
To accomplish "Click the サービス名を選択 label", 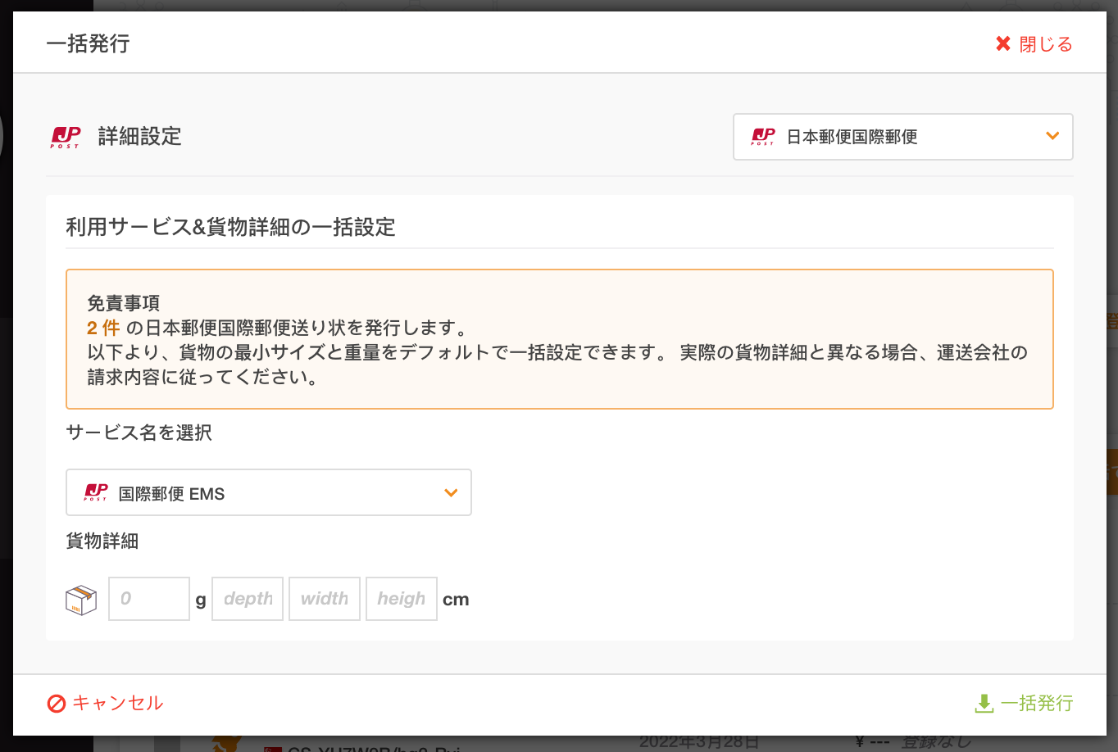I will (139, 433).
